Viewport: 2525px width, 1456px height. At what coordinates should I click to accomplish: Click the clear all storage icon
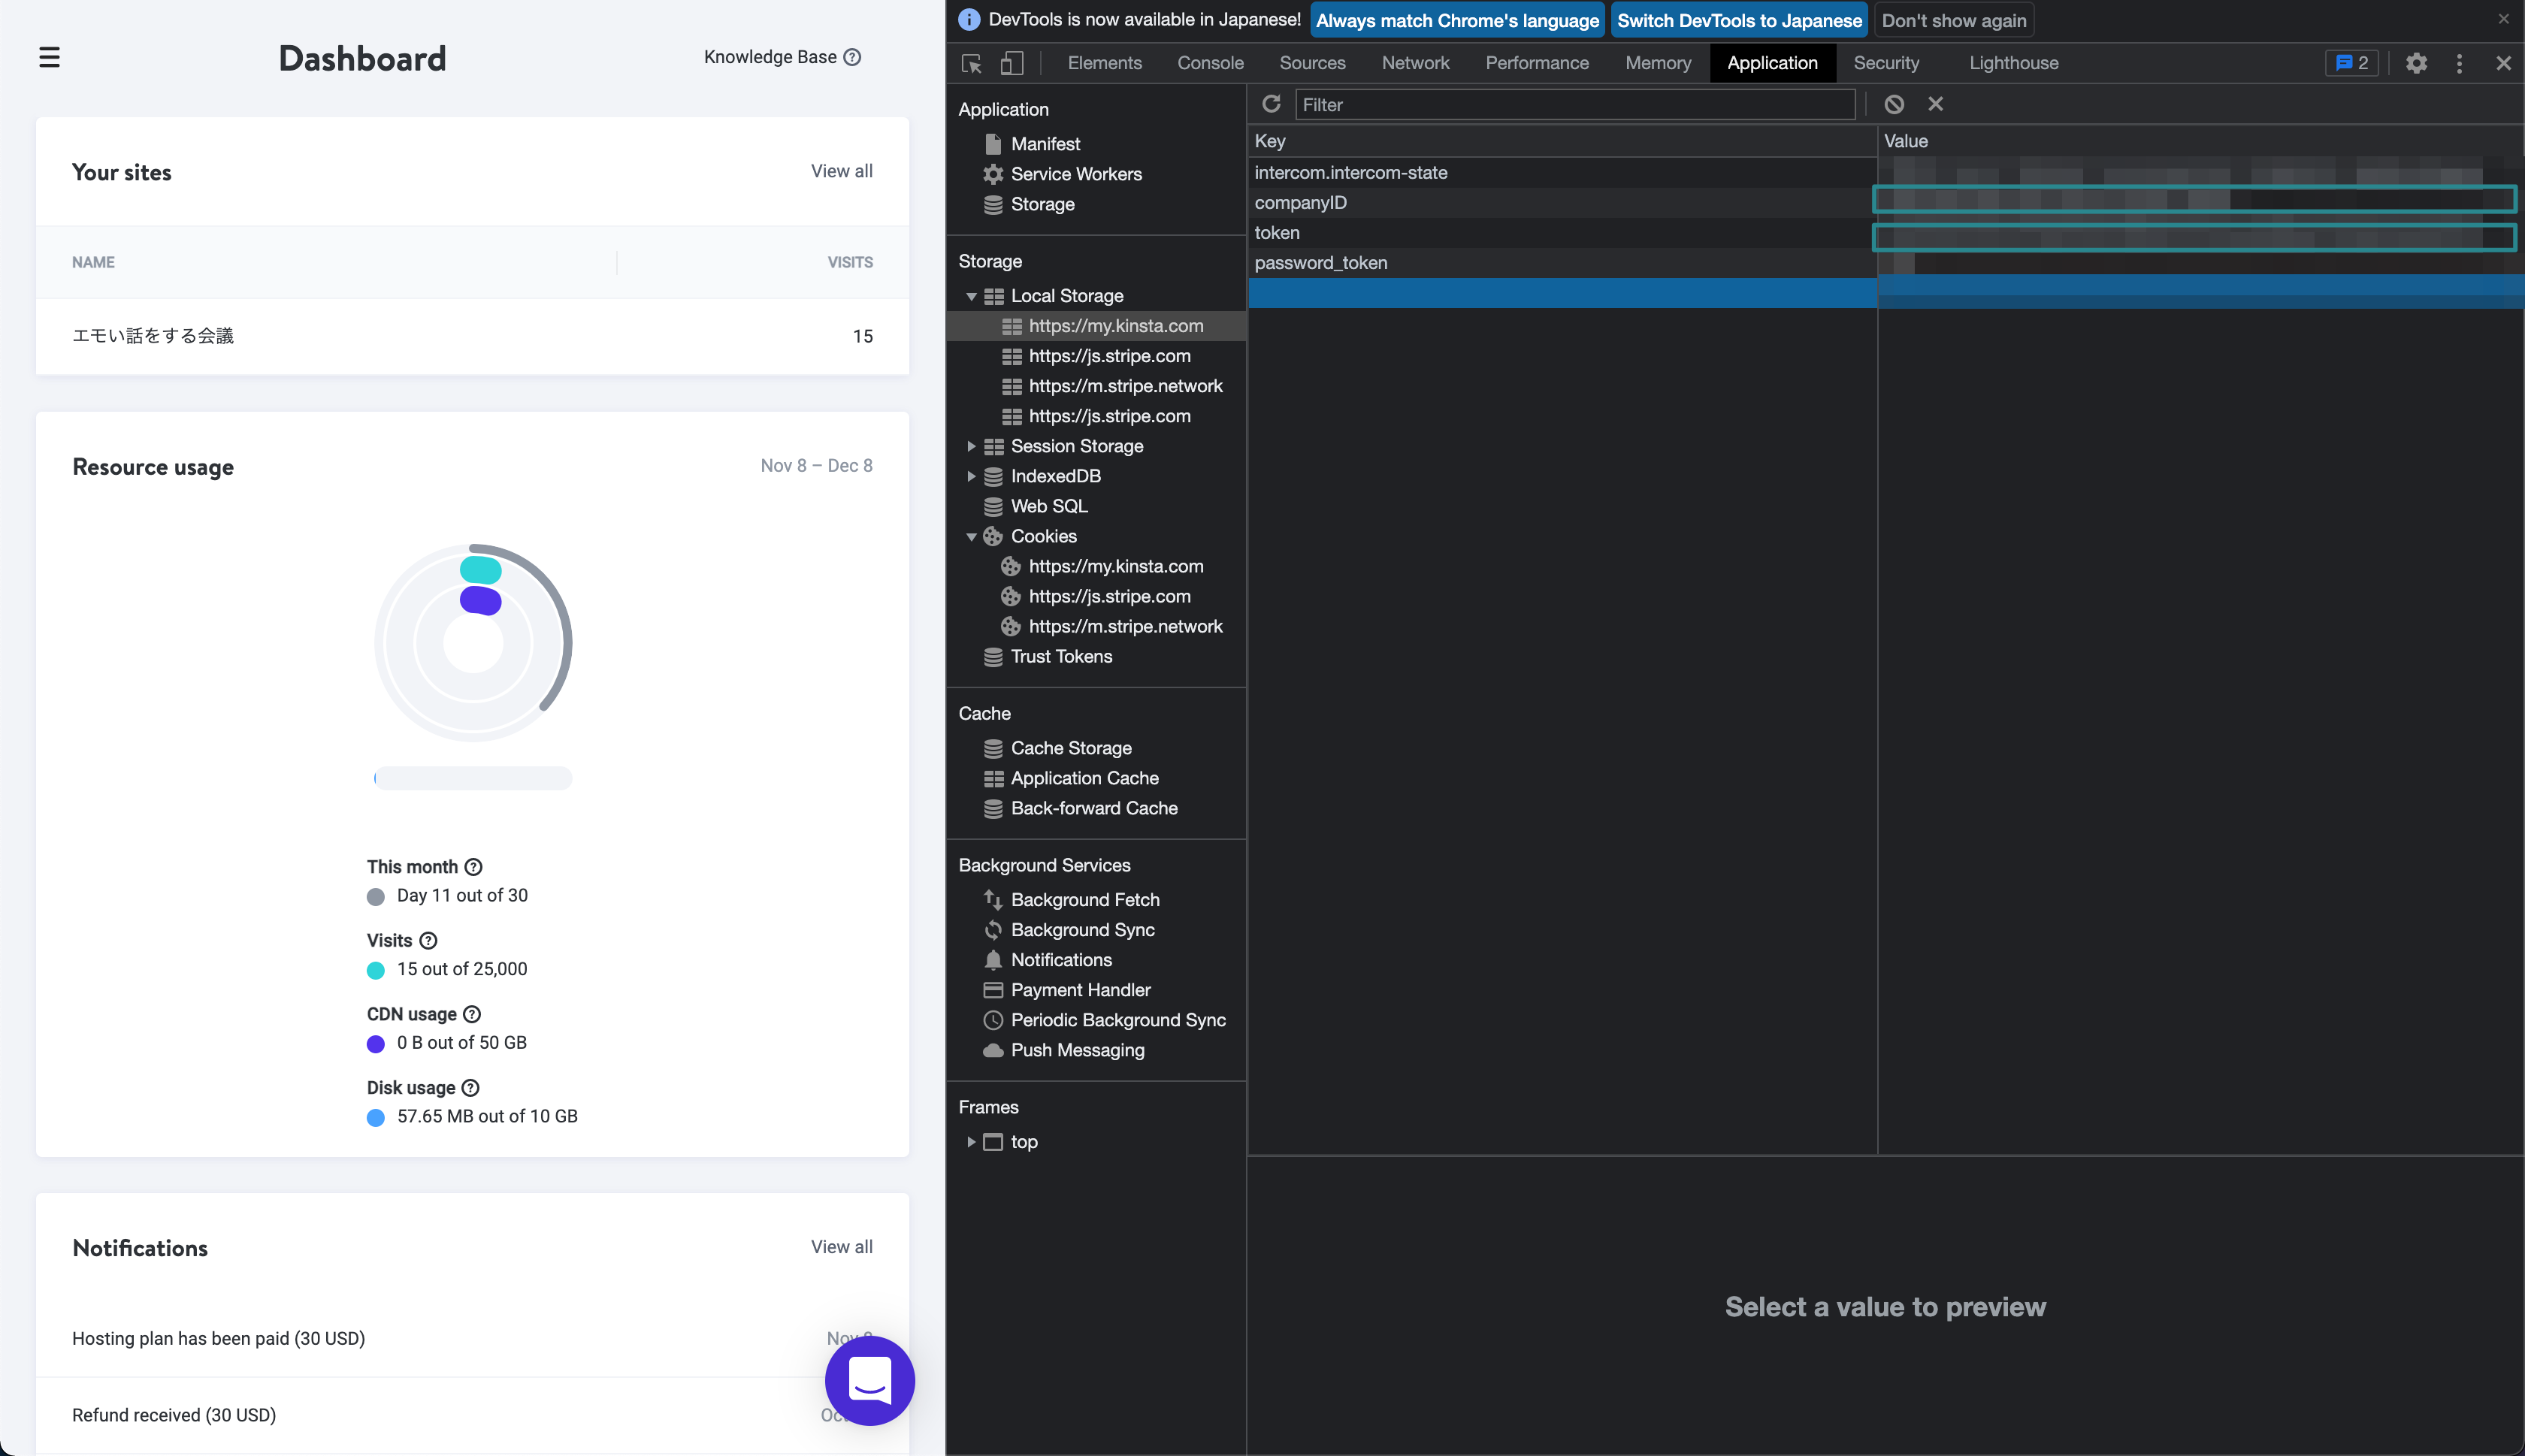[1894, 104]
